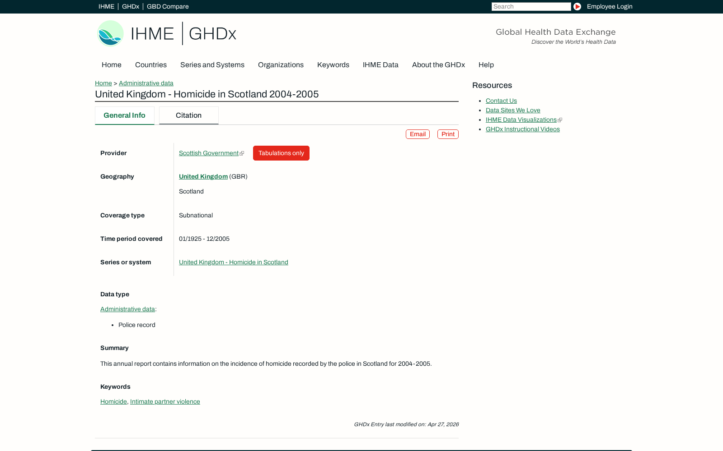
Task: Open GBD Compare in the top bar
Action: [168, 6]
